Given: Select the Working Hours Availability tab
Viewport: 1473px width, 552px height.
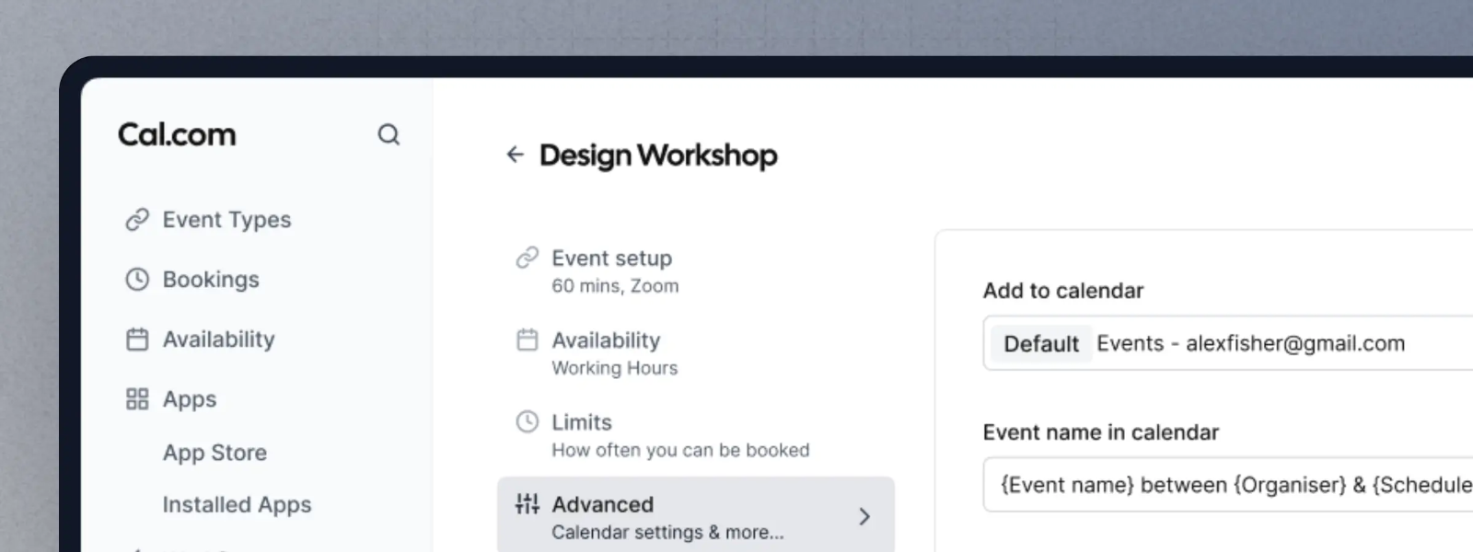Looking at the screenshot, I should 614,353.
